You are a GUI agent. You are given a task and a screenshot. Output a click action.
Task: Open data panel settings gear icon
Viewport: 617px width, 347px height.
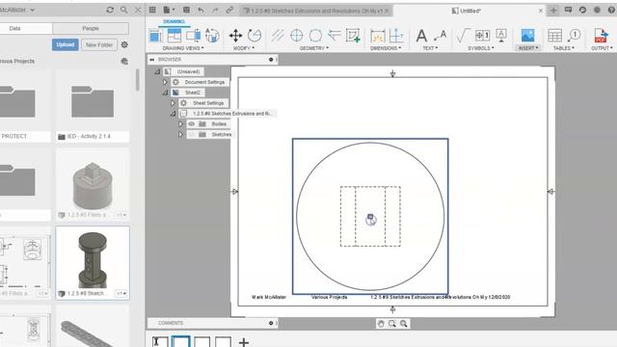[124, 45]
